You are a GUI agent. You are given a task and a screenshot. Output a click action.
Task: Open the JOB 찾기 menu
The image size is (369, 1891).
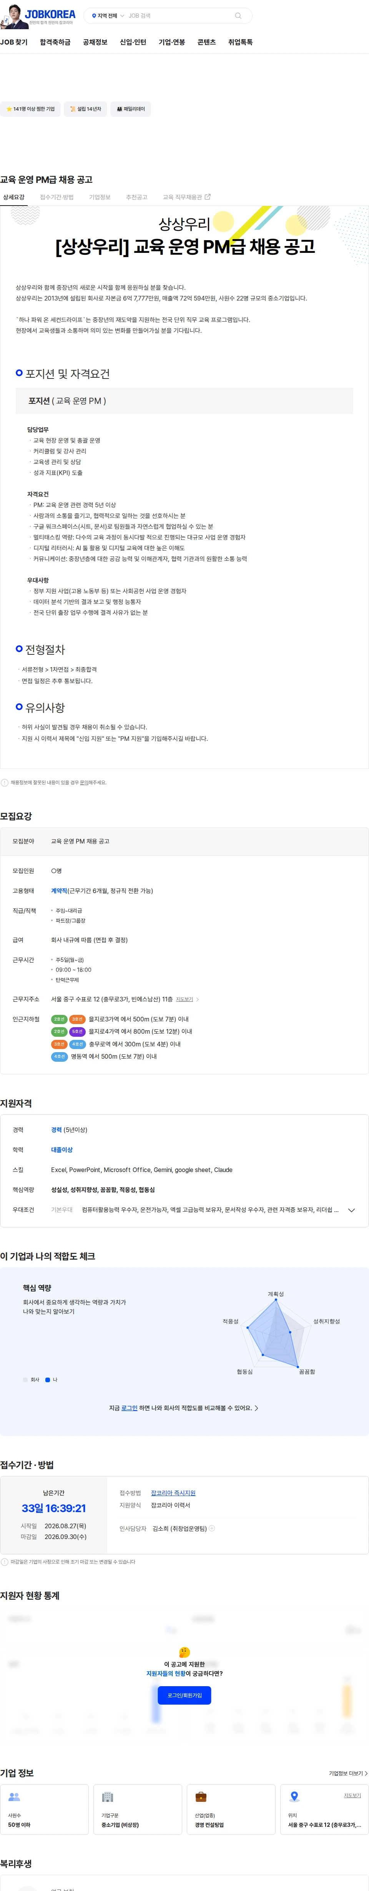[x=14, y=43]
